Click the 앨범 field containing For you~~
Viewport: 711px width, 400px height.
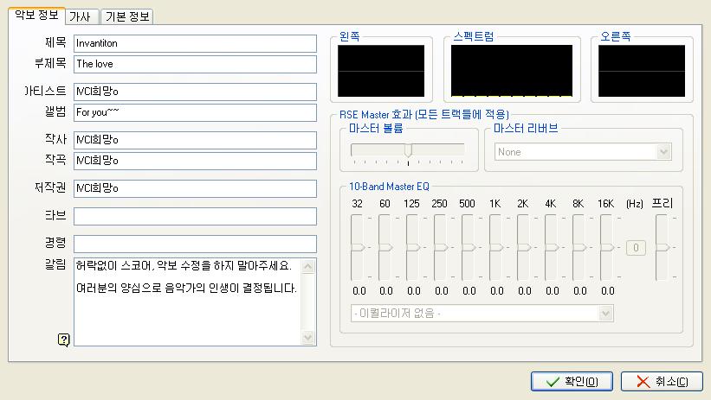195,112
